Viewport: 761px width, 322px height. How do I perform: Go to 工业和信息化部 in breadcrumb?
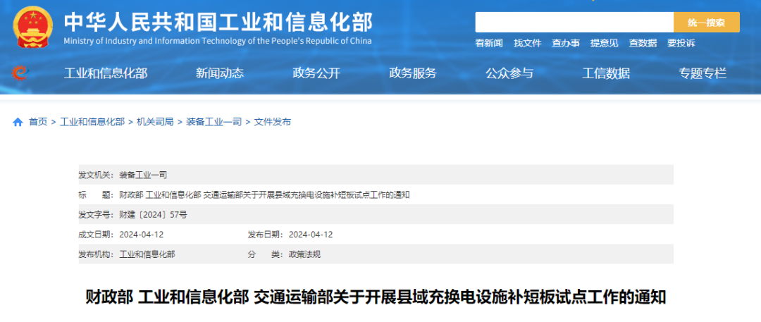92,123
